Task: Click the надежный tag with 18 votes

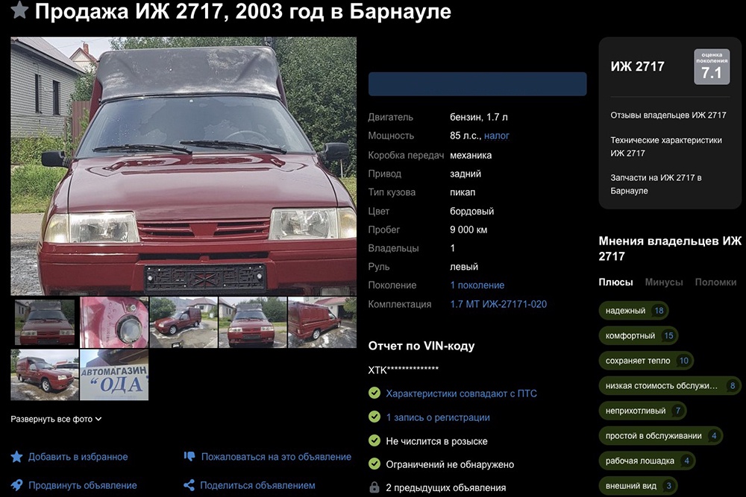Action: [x=633, y=311]
